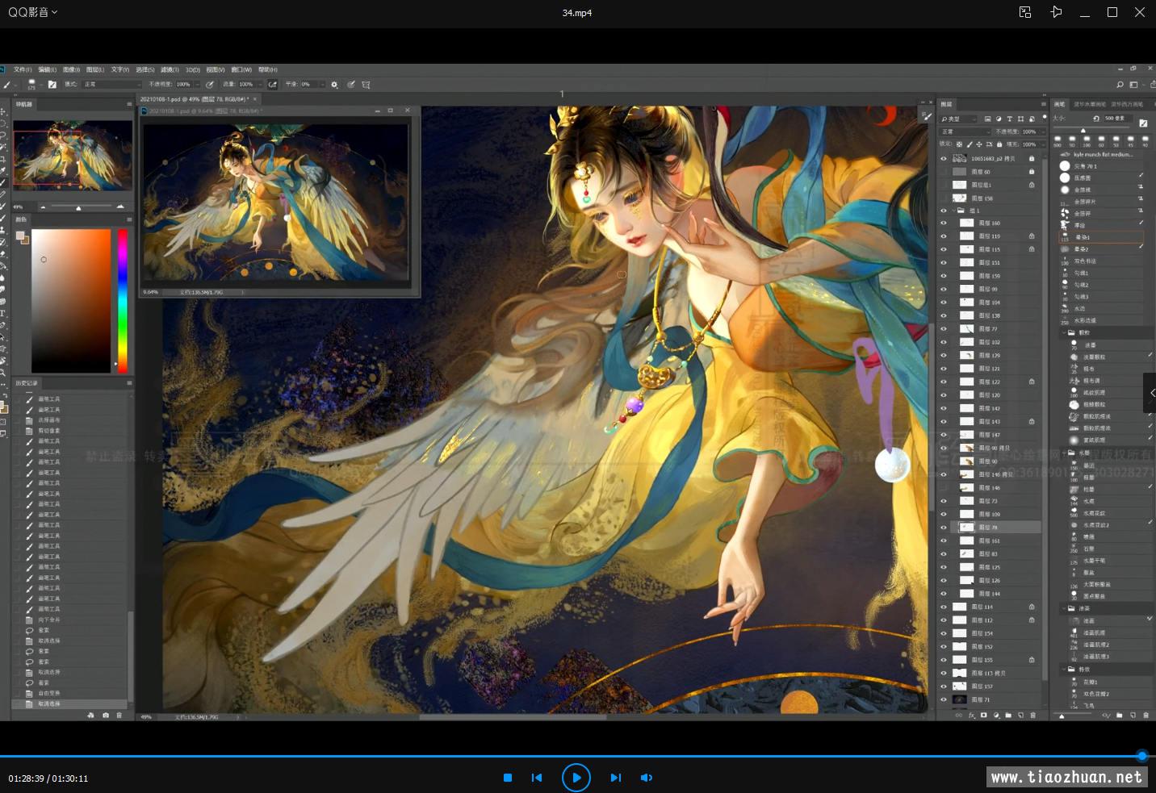Hide layer 图层 160 with eye icon
Viewport: 1156px width, 793px height.
[x=943, y=223]
